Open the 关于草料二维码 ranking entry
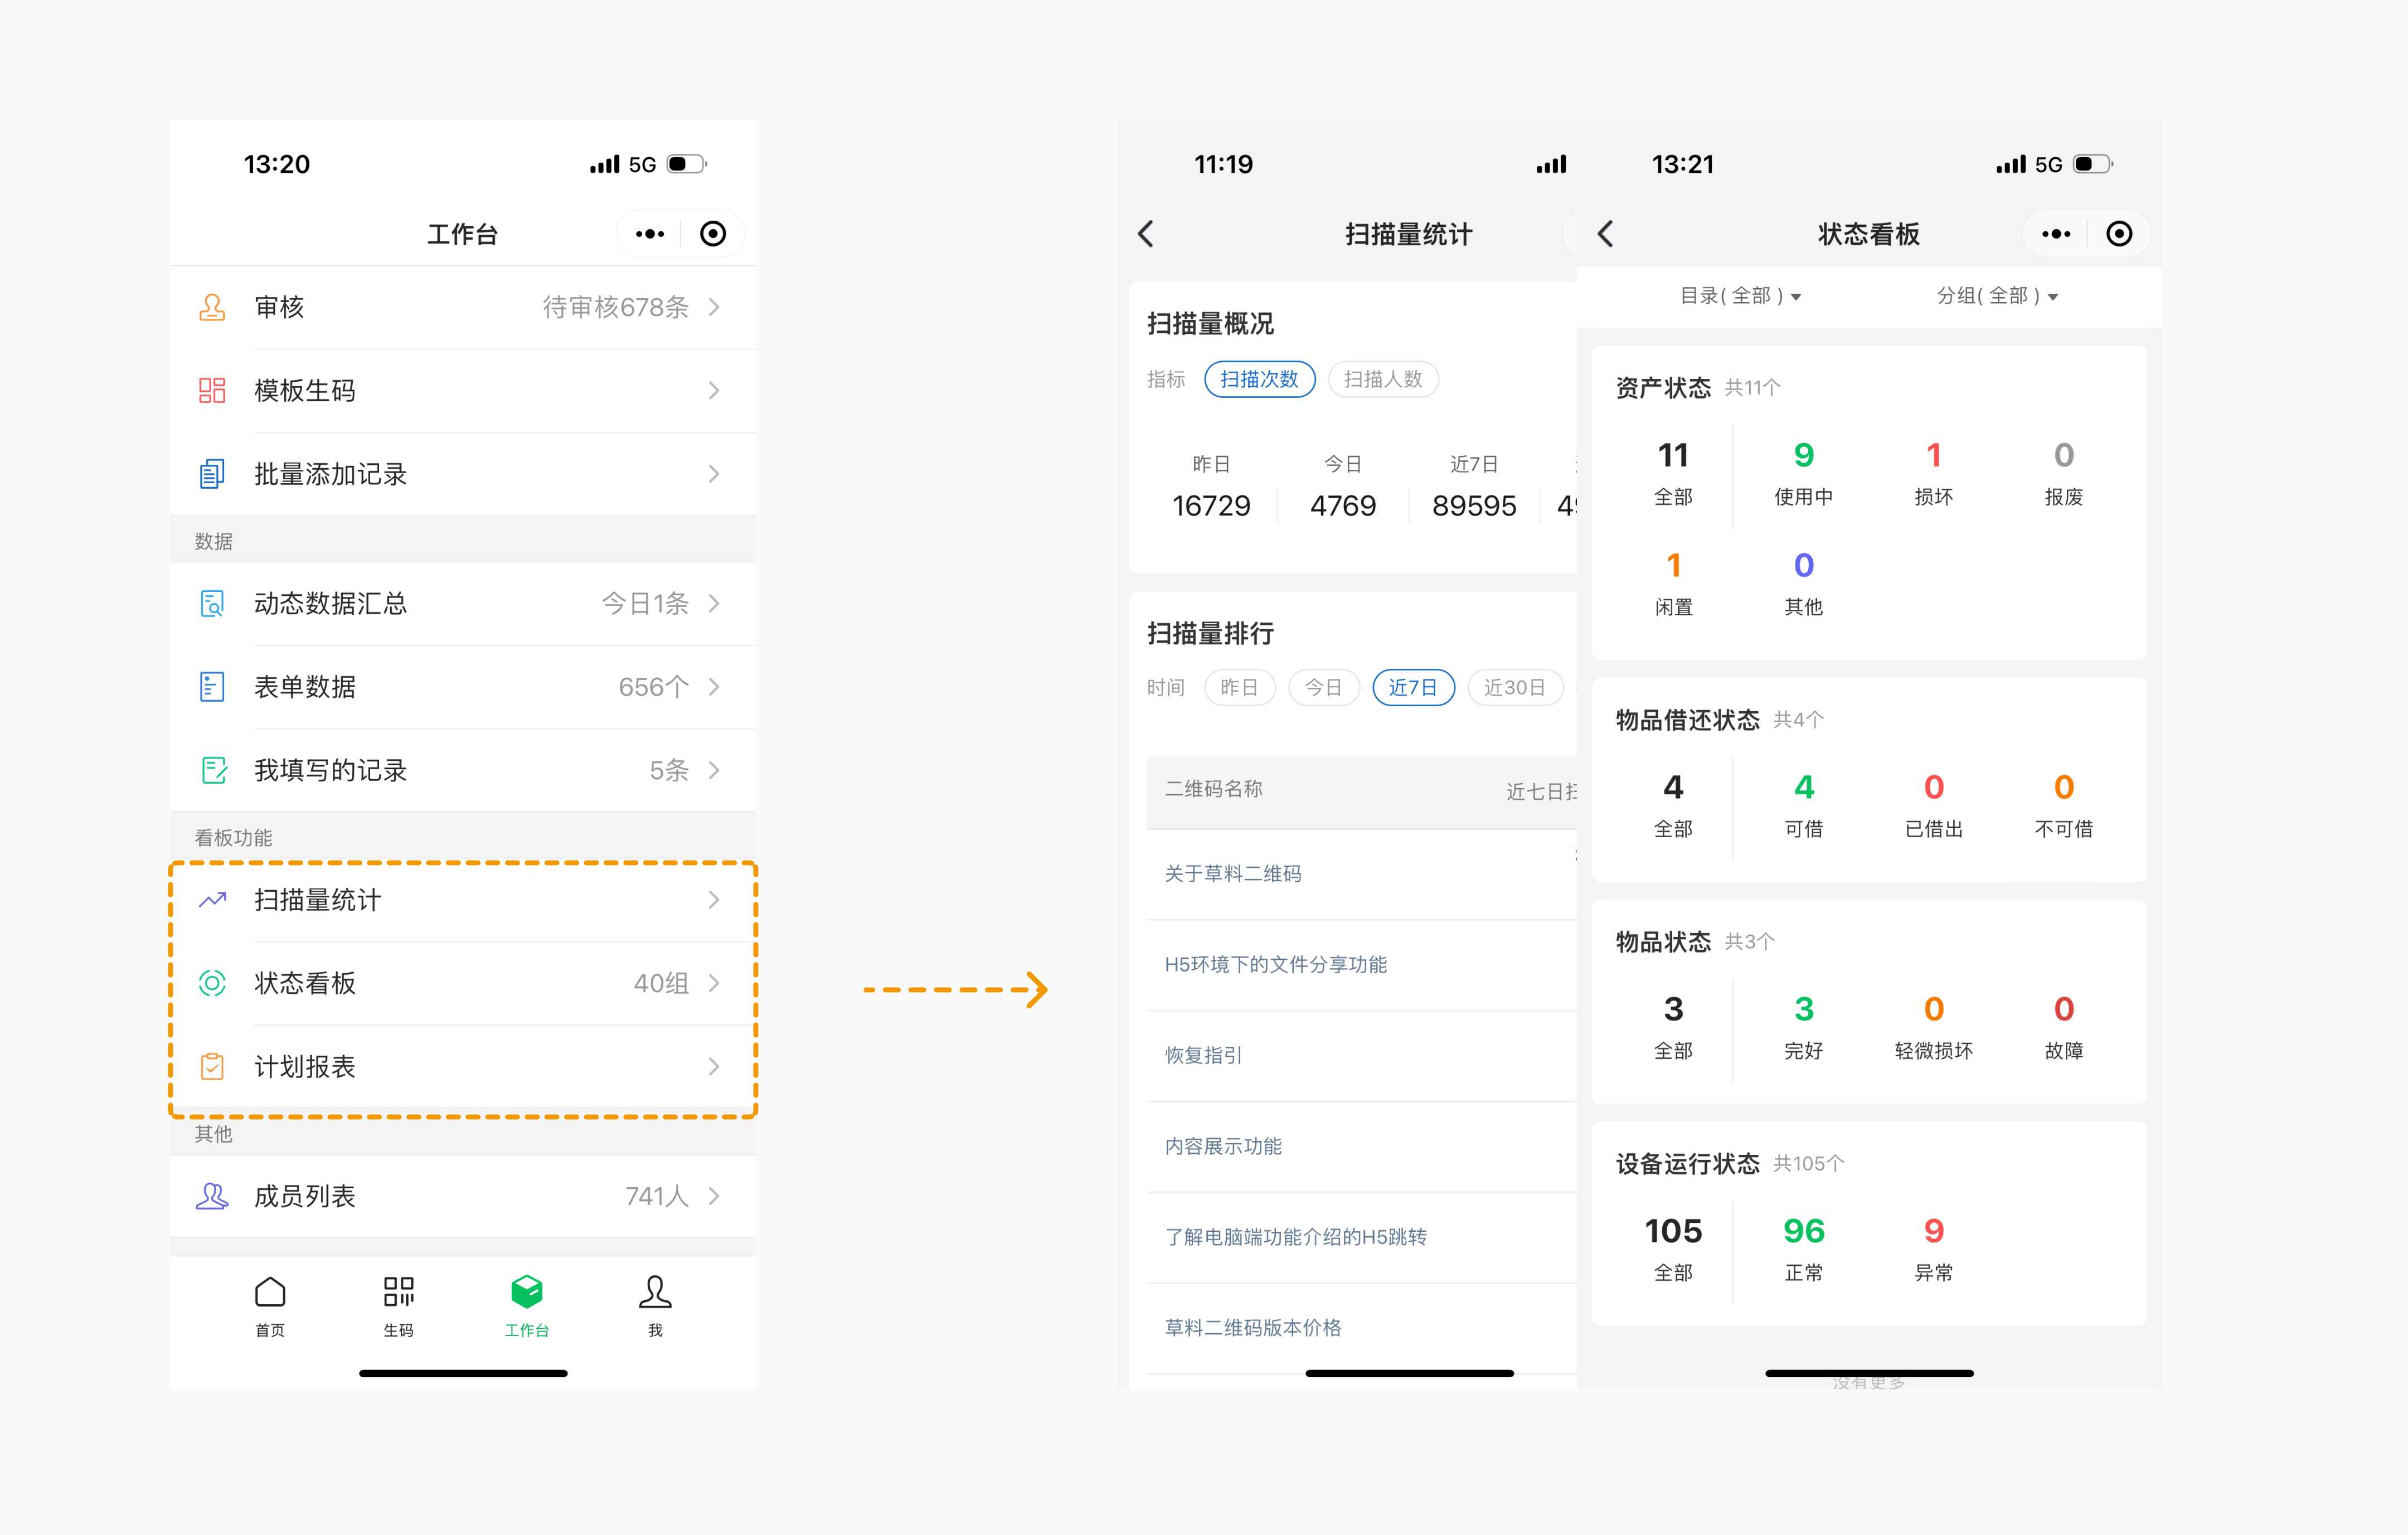The image size is (2408, 1535). tap(1233, 874)
